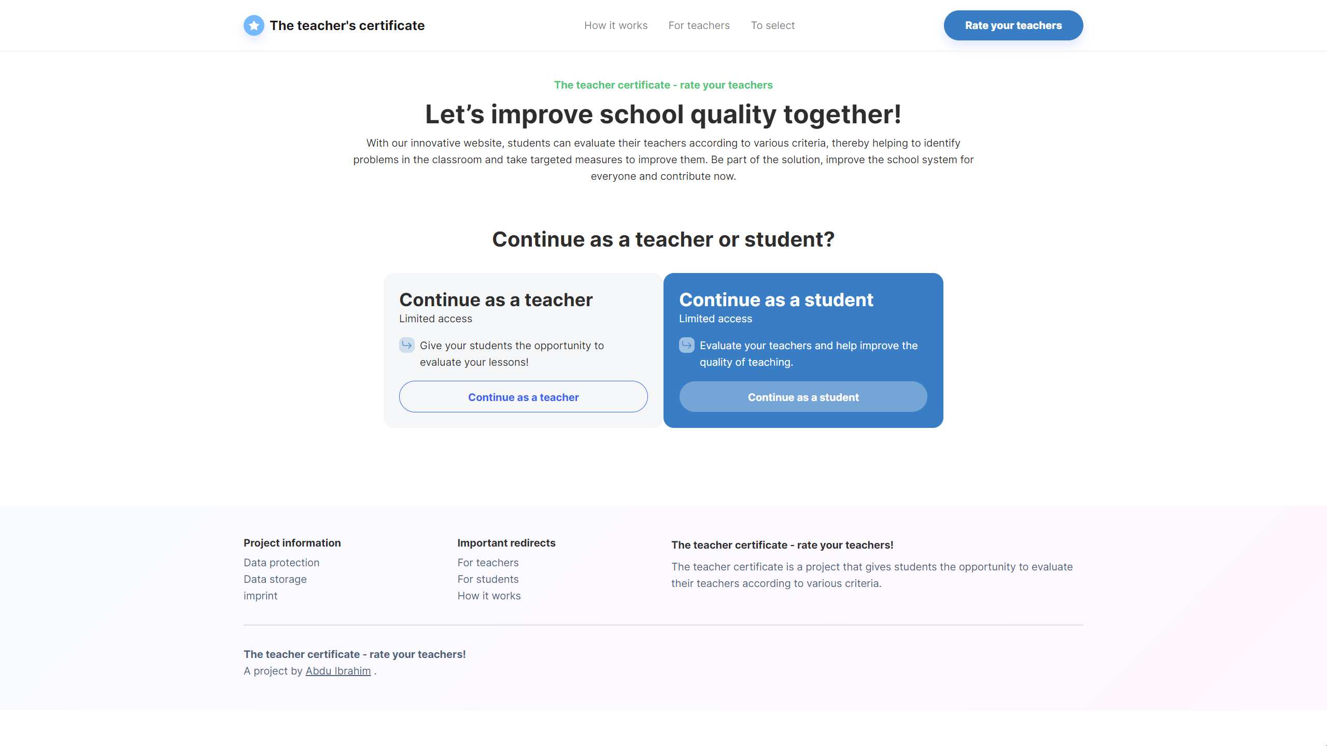Click the green 'rate your teachers' tagline
Screen dimensions: 1327x746
pos(663,85)
